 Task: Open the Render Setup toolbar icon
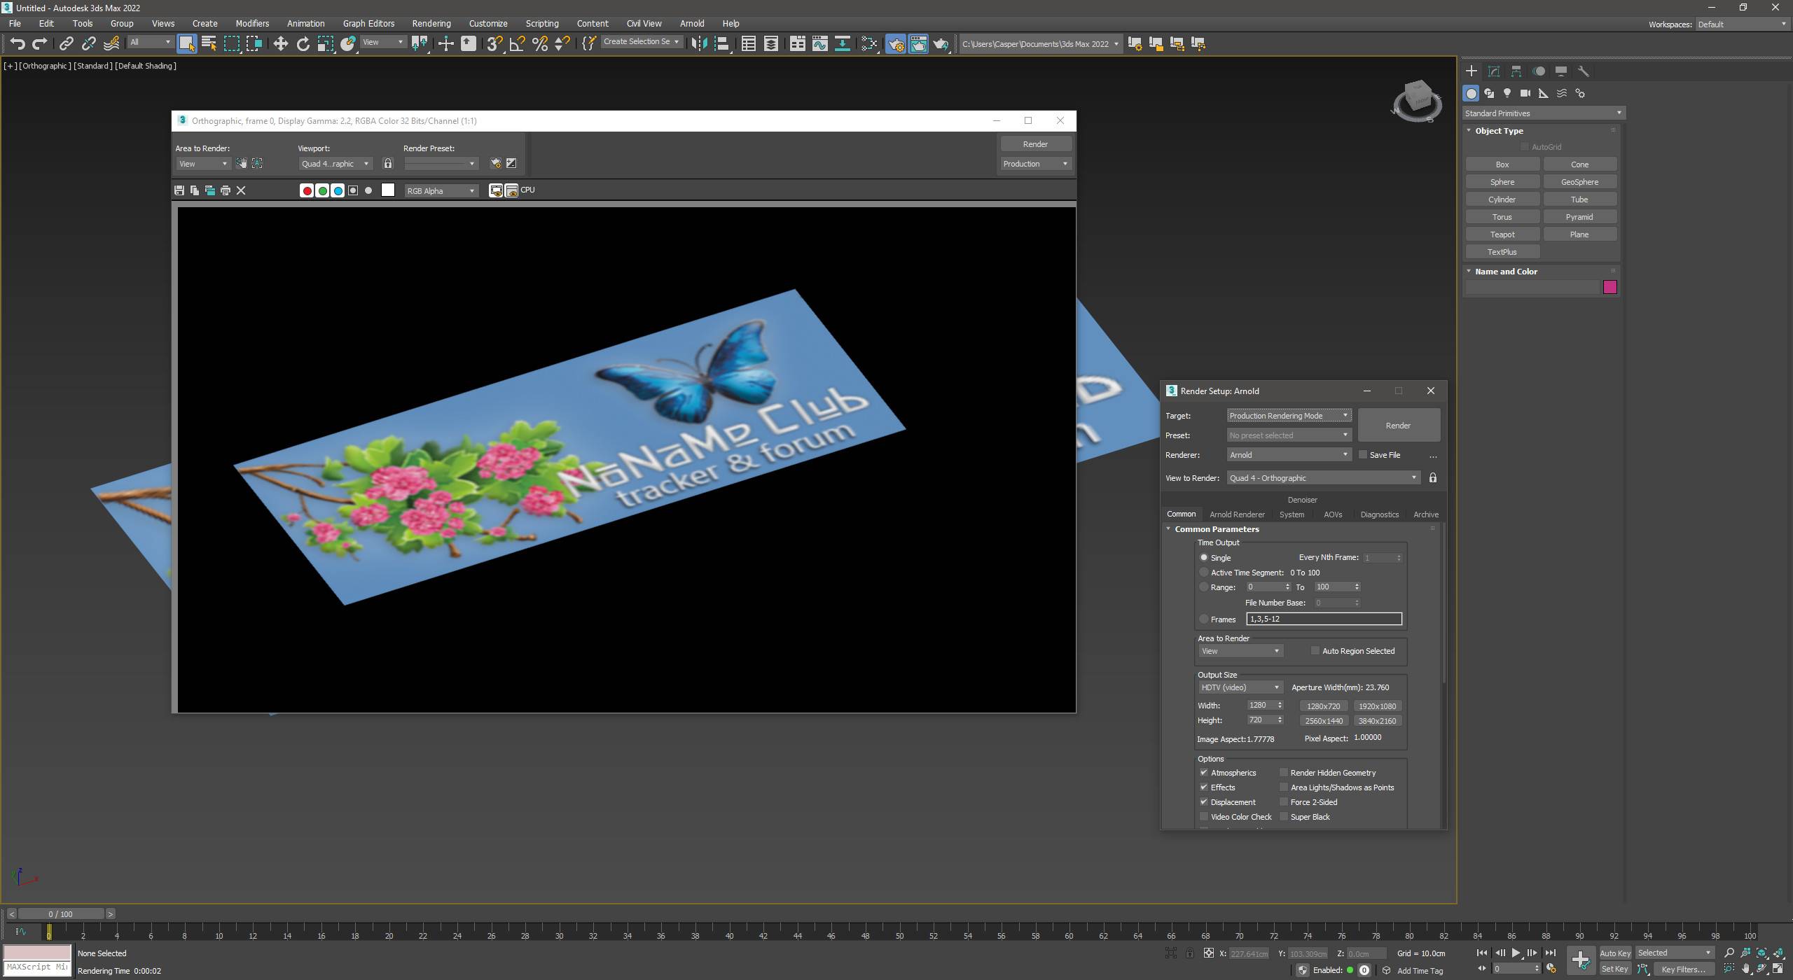point(896,43)
